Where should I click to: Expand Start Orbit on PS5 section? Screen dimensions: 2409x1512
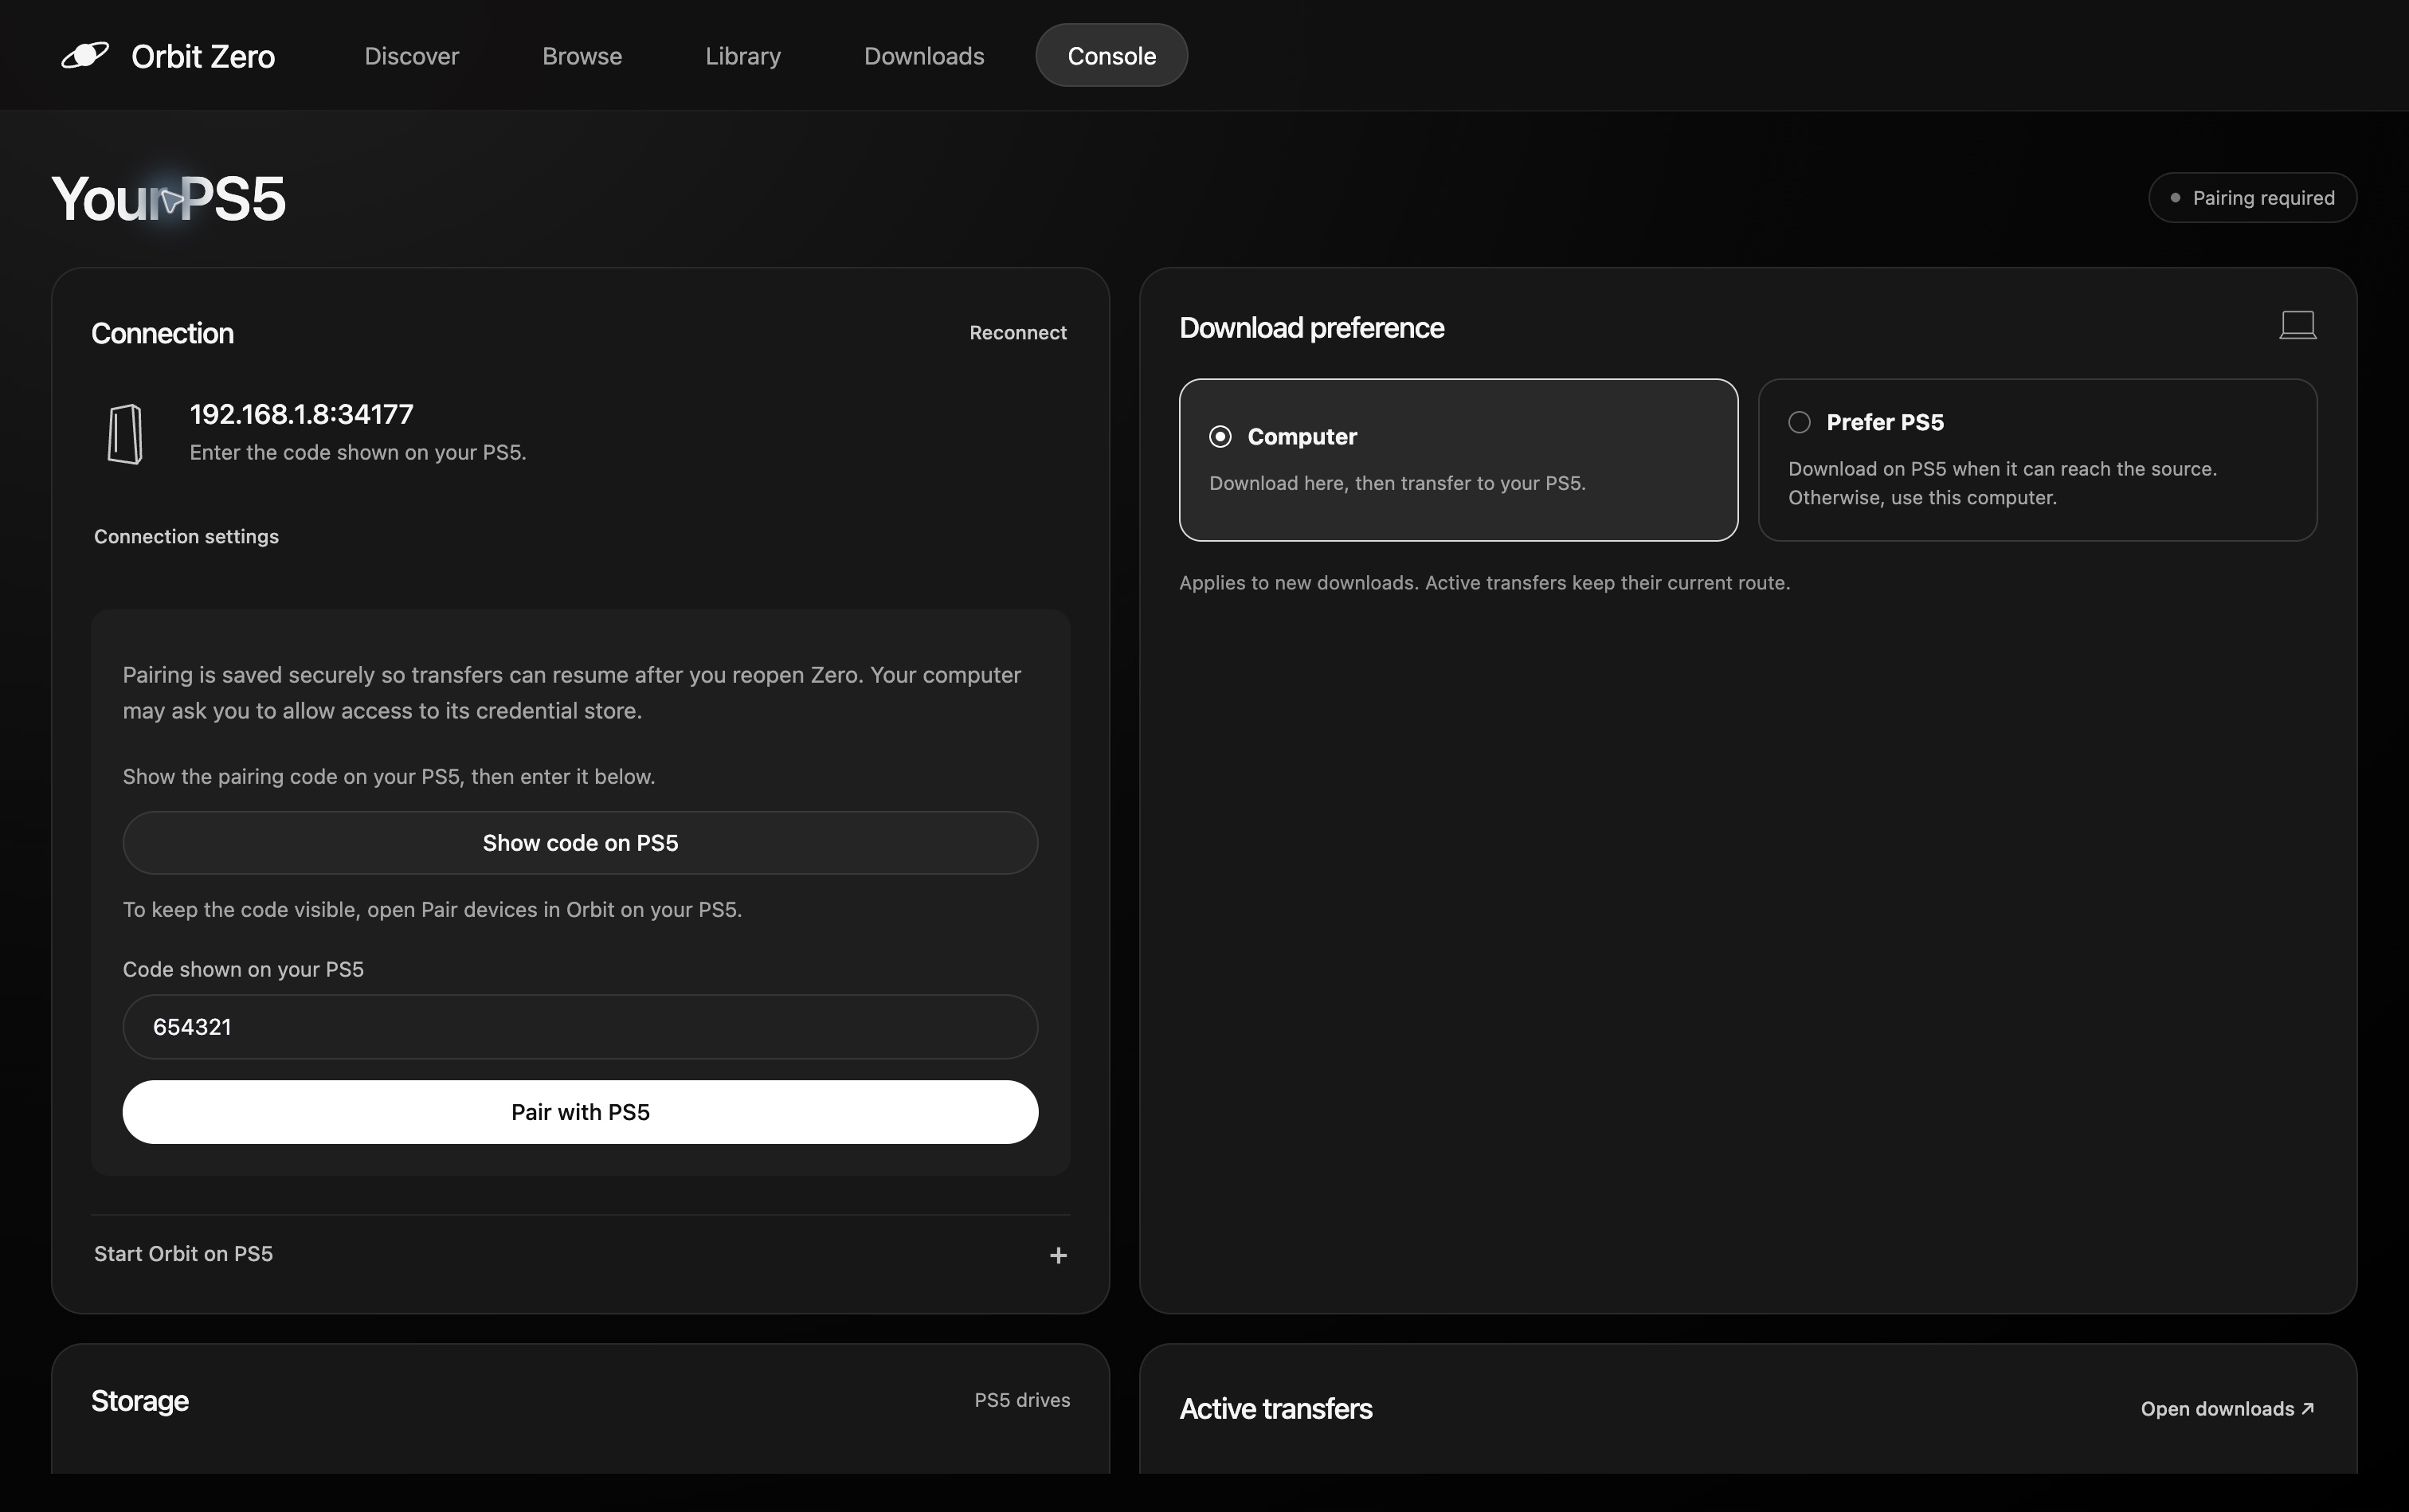[x=580, y=1254]
